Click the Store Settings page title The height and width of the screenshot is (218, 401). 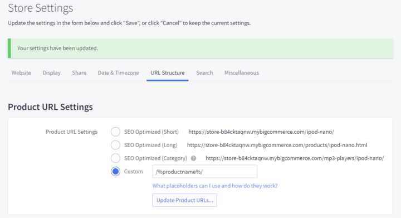coord(41,8)
